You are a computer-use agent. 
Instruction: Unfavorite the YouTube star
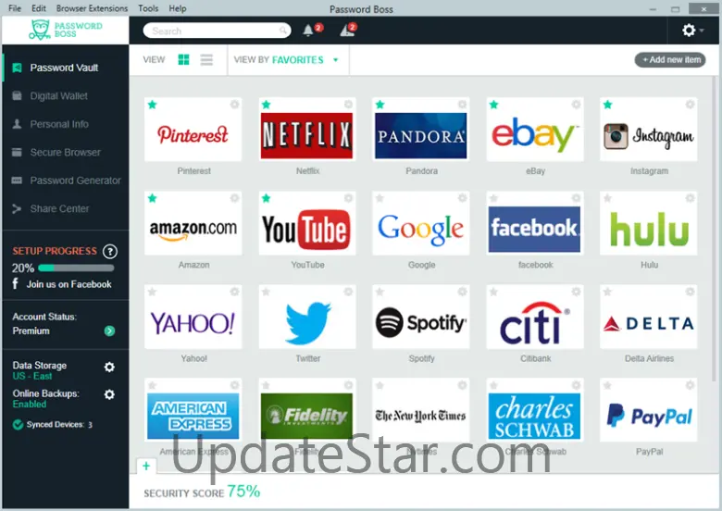[x=267, y=198]
